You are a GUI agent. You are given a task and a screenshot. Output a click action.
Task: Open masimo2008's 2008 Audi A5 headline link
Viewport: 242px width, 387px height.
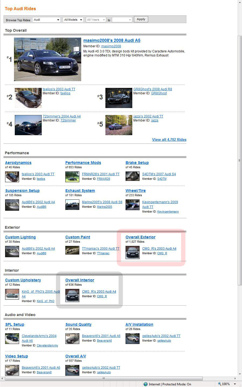click(x=112, y=40)
